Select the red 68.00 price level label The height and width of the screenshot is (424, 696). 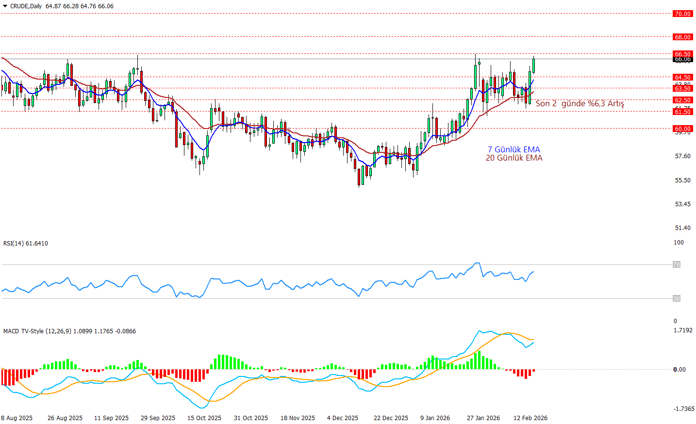(682, 37)
